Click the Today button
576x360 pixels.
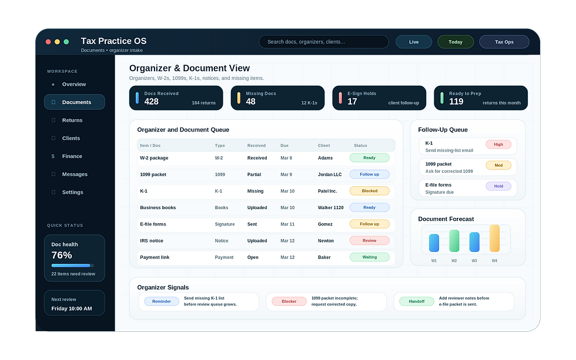(456, 42)
